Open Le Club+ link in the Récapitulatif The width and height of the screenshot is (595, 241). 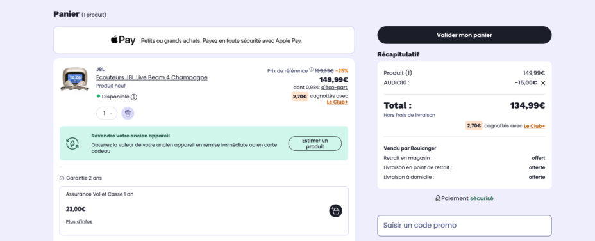(534, 126)
